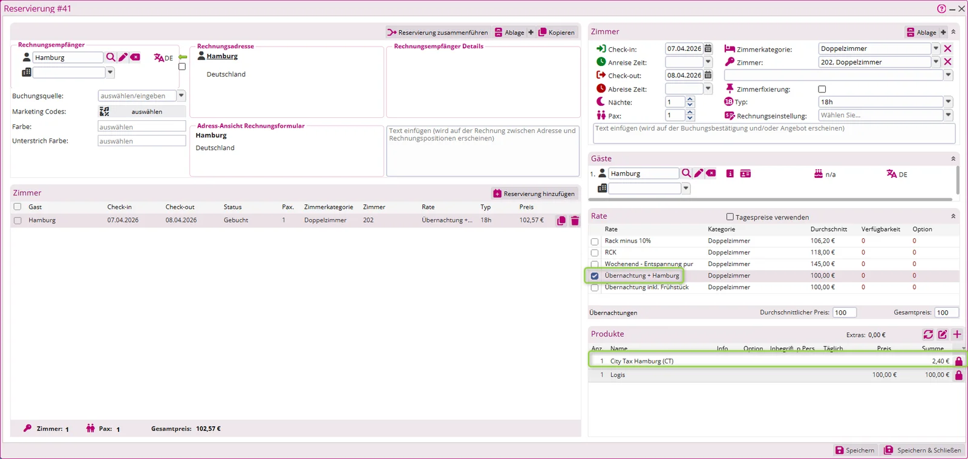Screen dimensions: 968x459
Task: Open the Check-in date calendar
Action: point(708,48)
